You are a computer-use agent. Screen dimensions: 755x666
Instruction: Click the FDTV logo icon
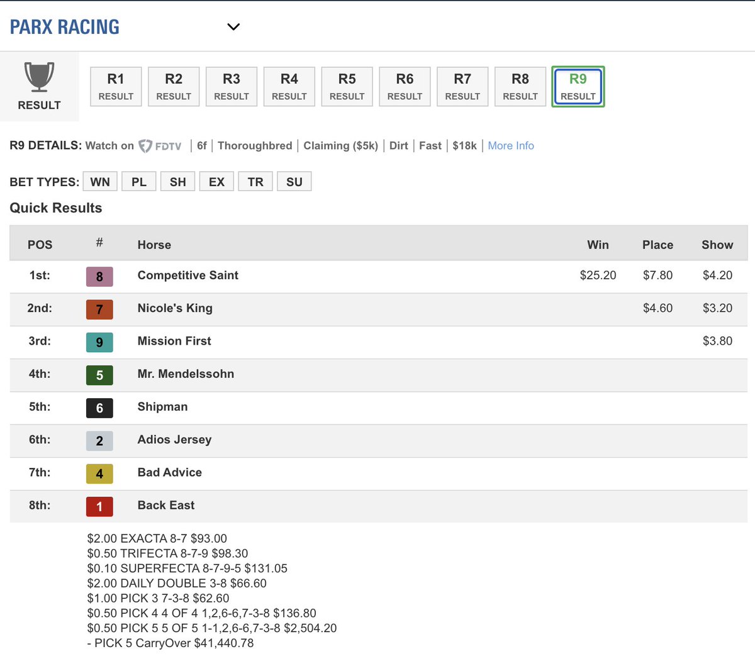point(160,146)
